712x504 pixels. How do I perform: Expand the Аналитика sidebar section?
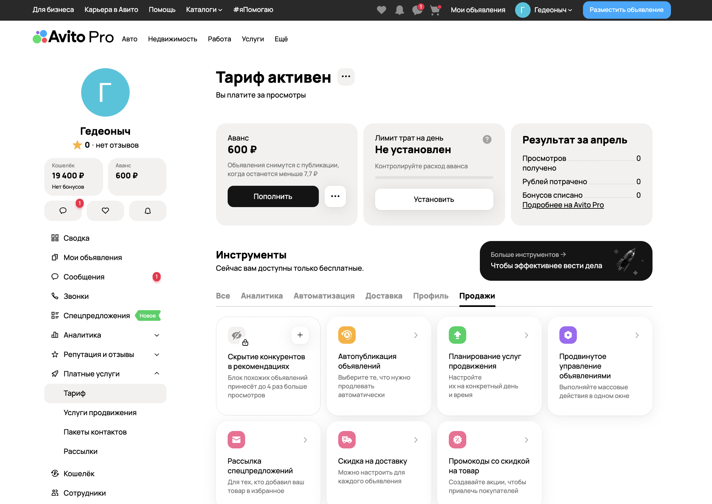157,335
